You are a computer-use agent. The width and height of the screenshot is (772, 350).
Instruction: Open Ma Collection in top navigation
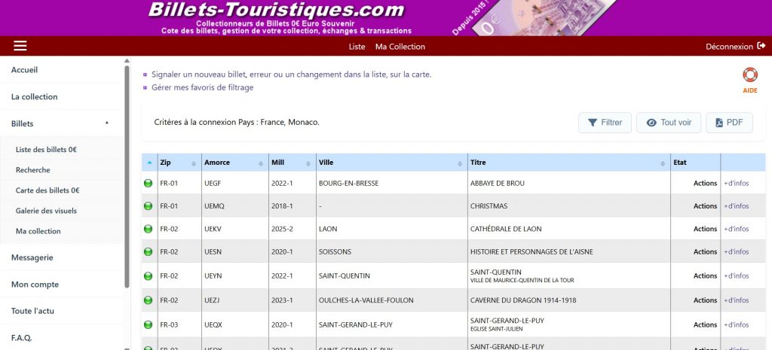click(400, 47)
